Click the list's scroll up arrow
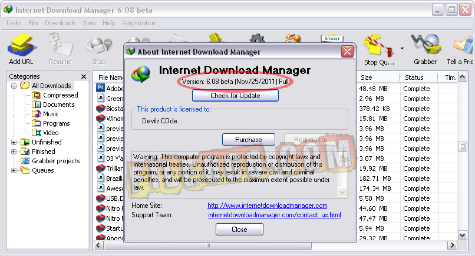This screenshot has height=256, width=475. (462, 77)
